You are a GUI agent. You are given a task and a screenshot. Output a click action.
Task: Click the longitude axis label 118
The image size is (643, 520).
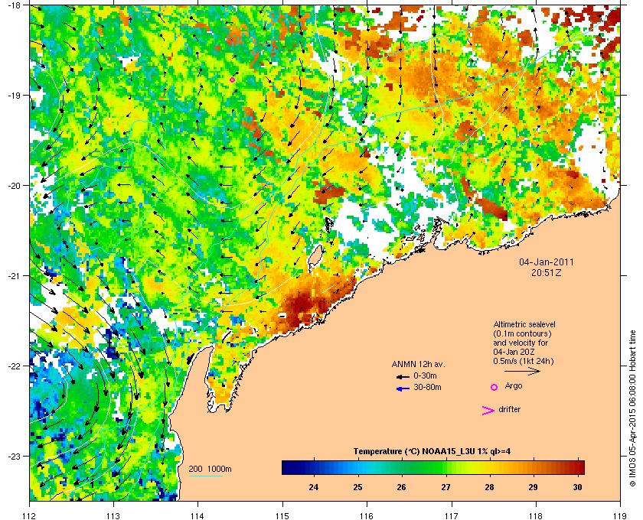536,515
